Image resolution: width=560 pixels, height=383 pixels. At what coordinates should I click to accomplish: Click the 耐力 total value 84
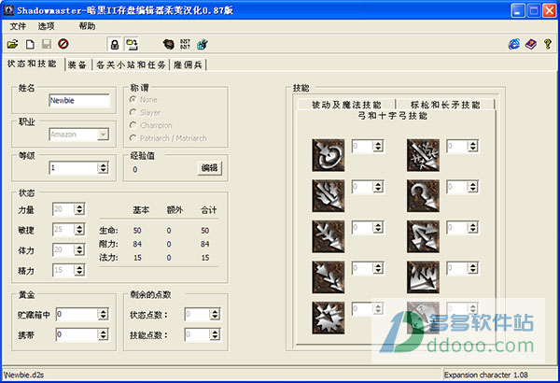pos(205,244)
